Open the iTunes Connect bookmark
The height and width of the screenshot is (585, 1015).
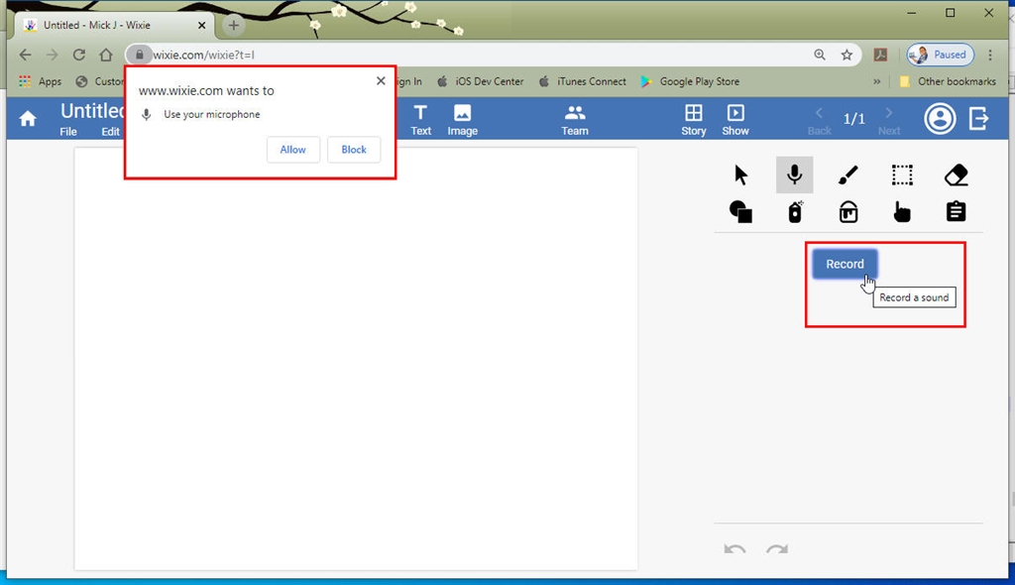point(583,81)
